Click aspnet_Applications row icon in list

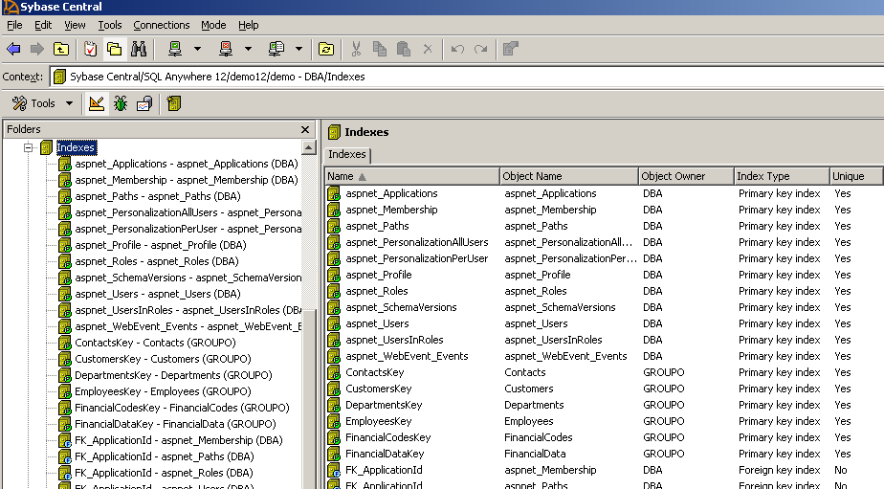334,194
